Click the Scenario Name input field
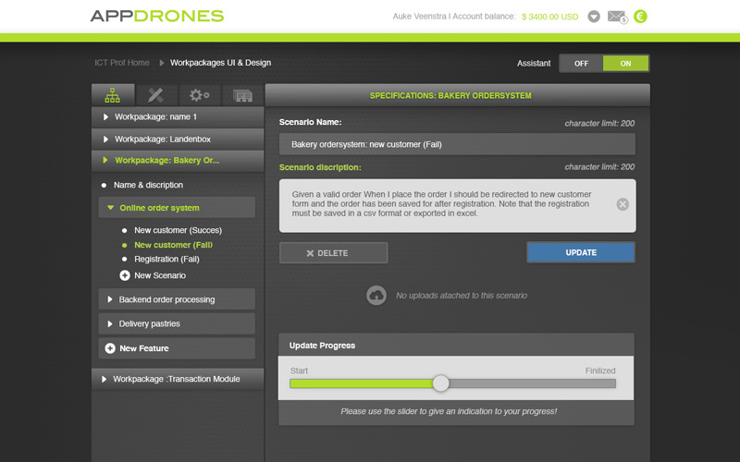The image size is (740, 462). click(457, 144)
